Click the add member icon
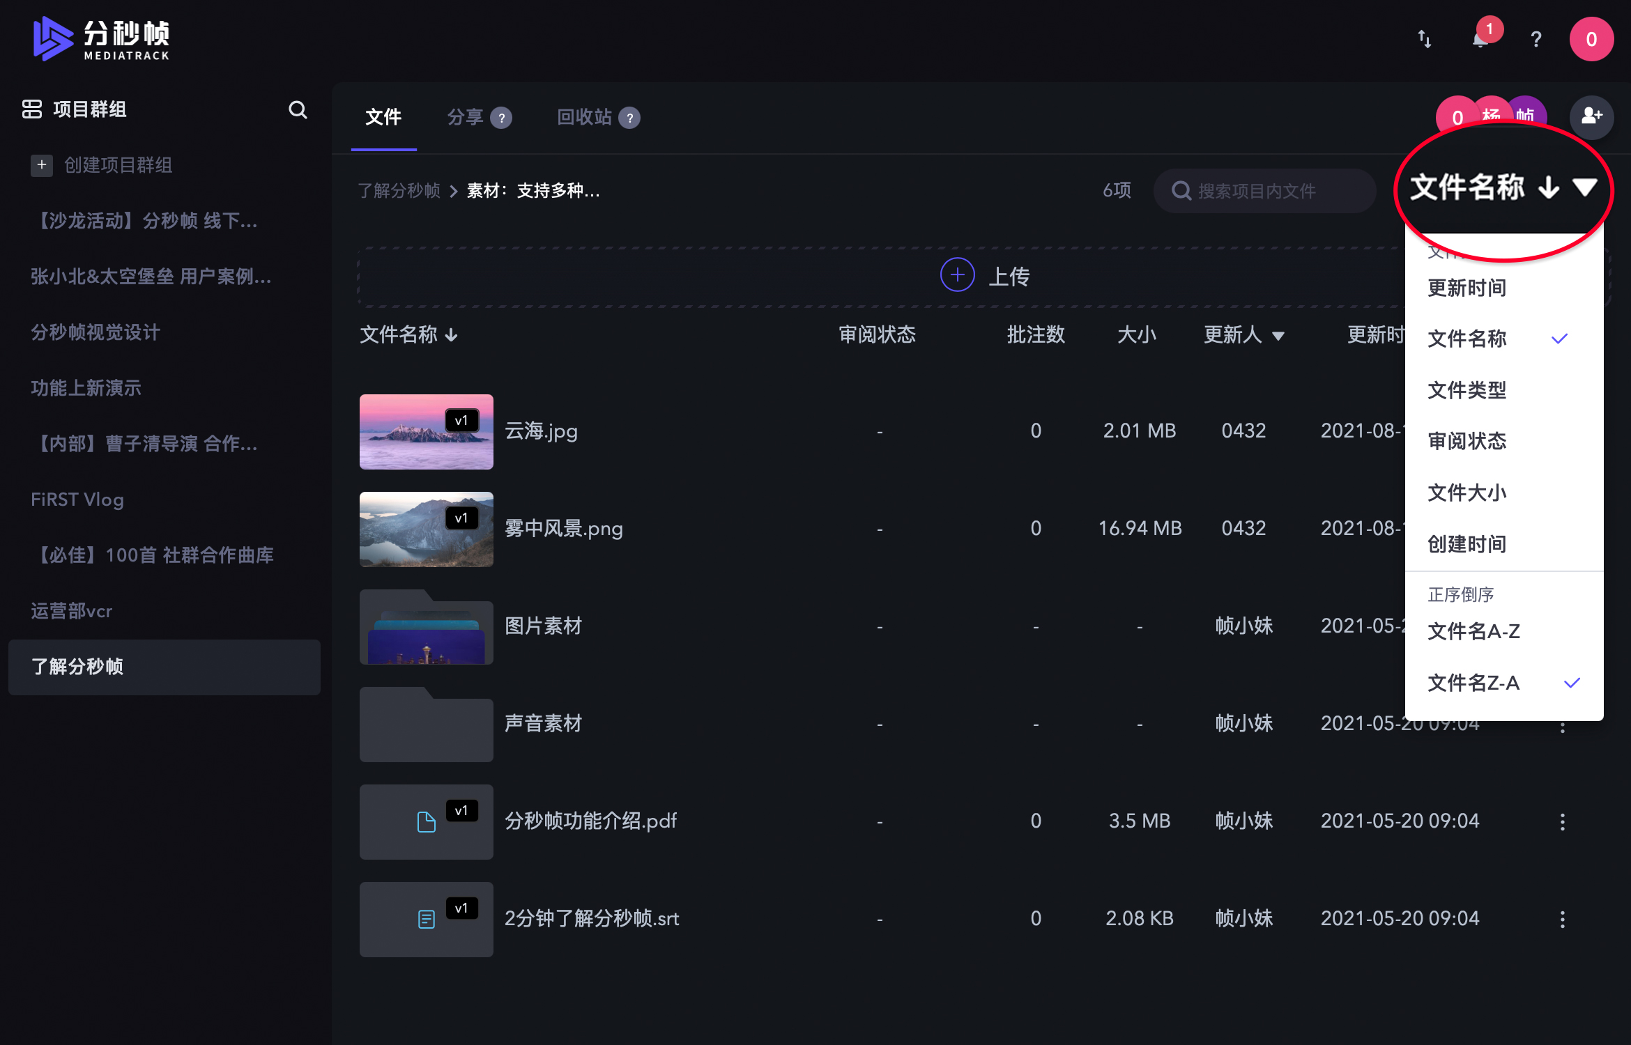This screenshot has height=1045, width=1631. [1591, 116]
